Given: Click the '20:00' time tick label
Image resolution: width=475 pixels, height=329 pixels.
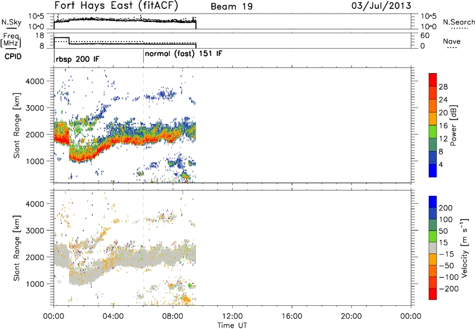Looking at the screenshot, I should [x=351, y=317].
